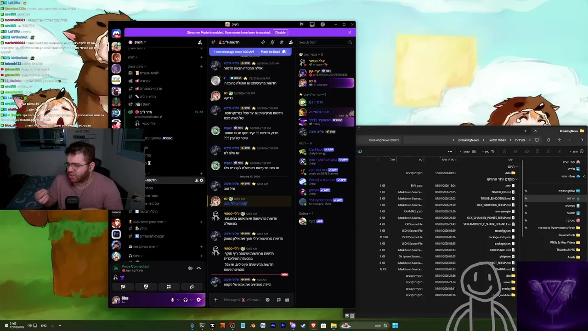Open Explorer sort מיין dropdown
588x331 pixels.
[489, 151]
